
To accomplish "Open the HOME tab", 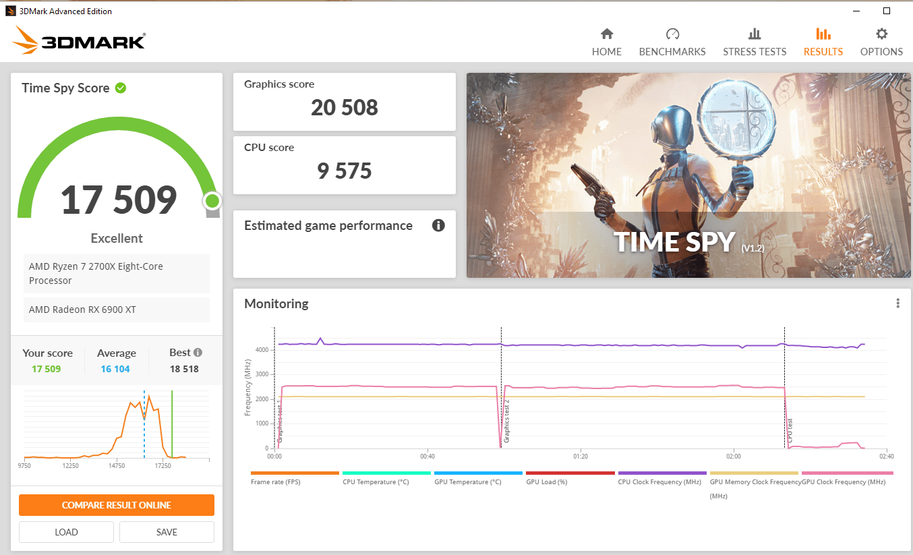I will tap(607, 42).
